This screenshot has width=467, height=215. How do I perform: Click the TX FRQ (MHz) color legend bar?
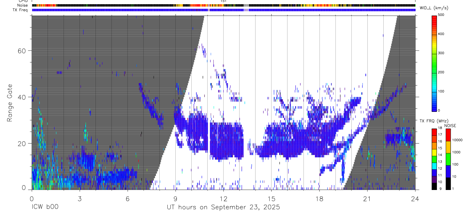434,159
